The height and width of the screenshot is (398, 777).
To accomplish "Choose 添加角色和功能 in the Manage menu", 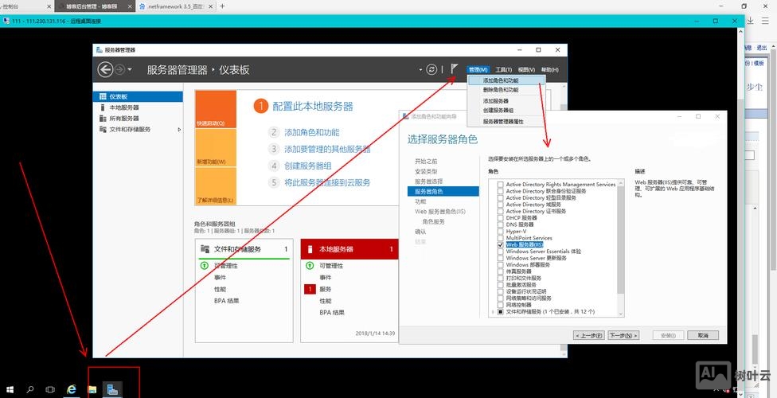I will [506, 80].
